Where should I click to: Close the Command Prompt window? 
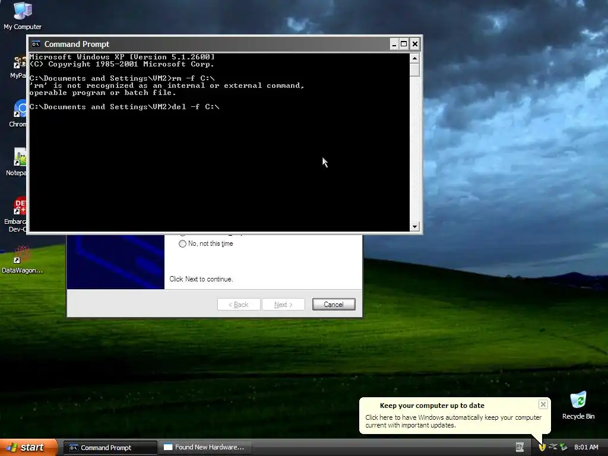click(x=414, y=44)
